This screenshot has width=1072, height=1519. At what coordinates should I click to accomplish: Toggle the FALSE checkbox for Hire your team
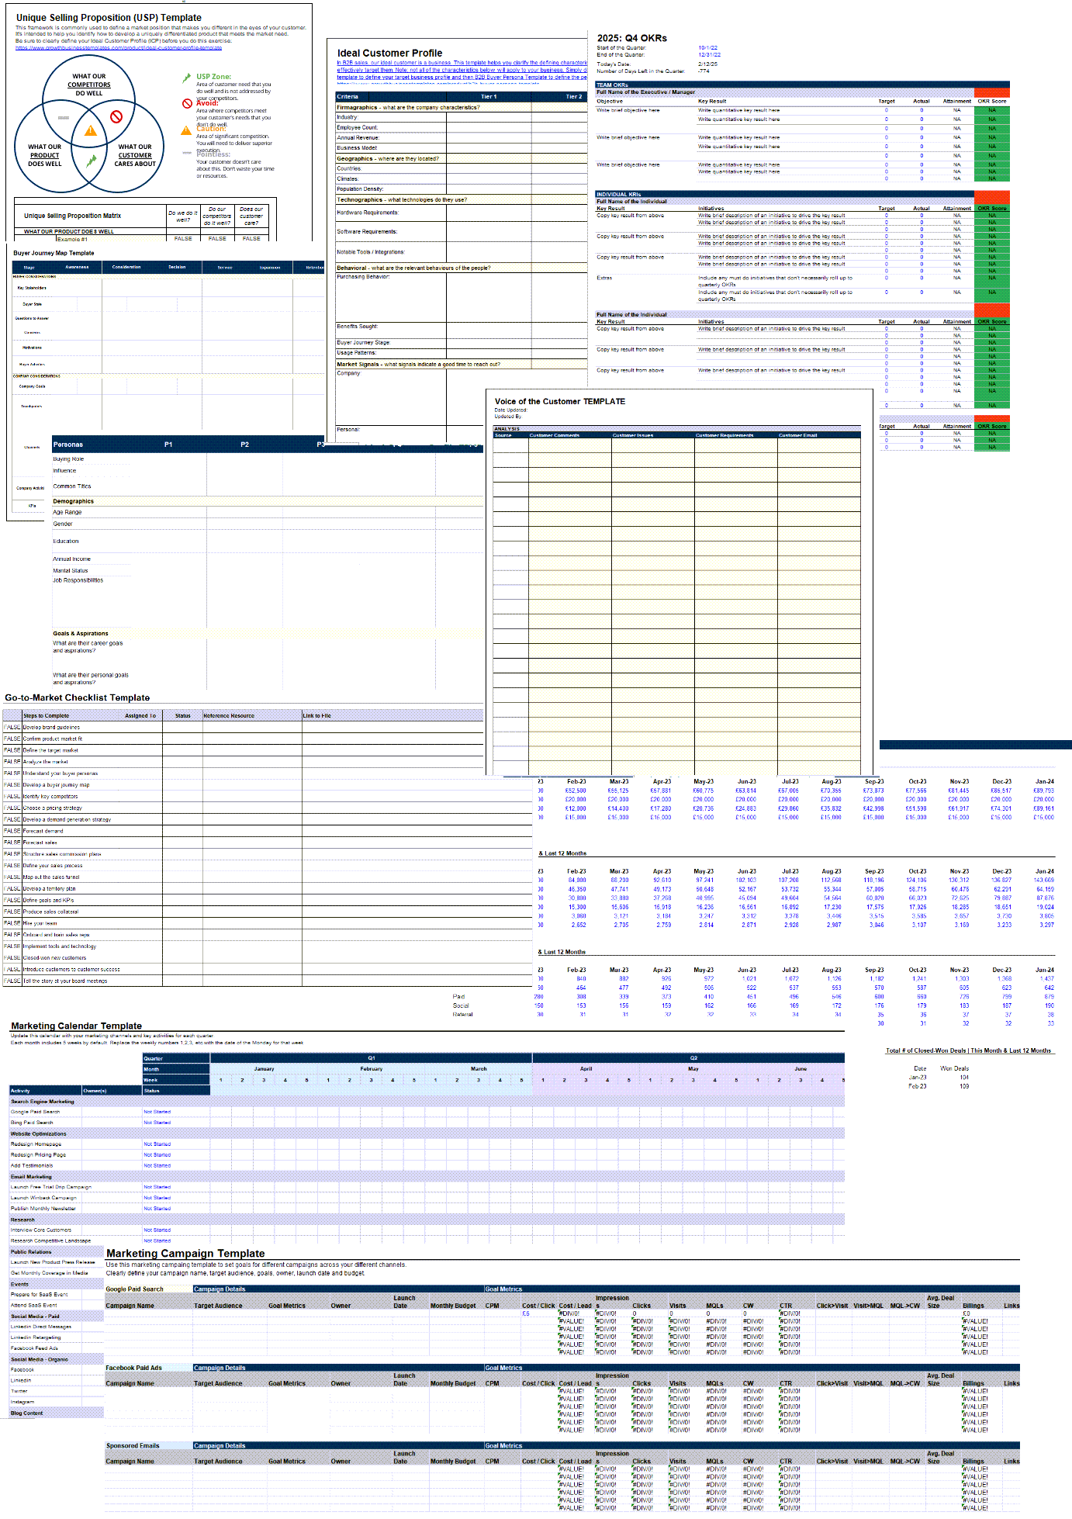pyautogui.click(x=12, y=923)
